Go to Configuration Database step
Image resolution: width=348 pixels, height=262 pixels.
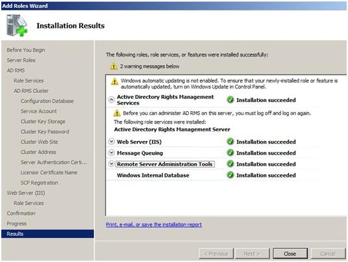tap(47, 101)
